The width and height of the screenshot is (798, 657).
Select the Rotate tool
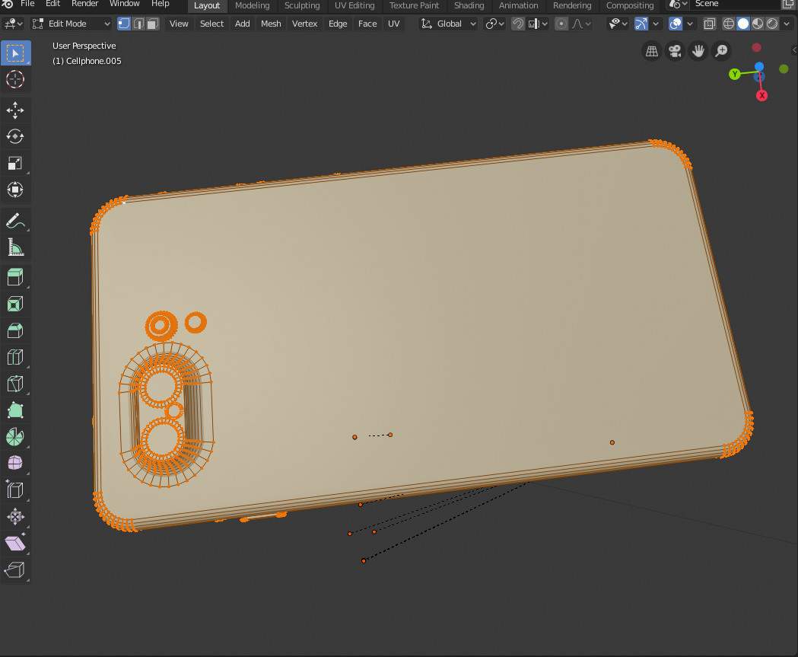coord(15,136)
